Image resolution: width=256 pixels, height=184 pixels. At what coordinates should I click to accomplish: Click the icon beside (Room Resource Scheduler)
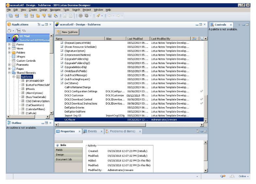coord(62,47)
